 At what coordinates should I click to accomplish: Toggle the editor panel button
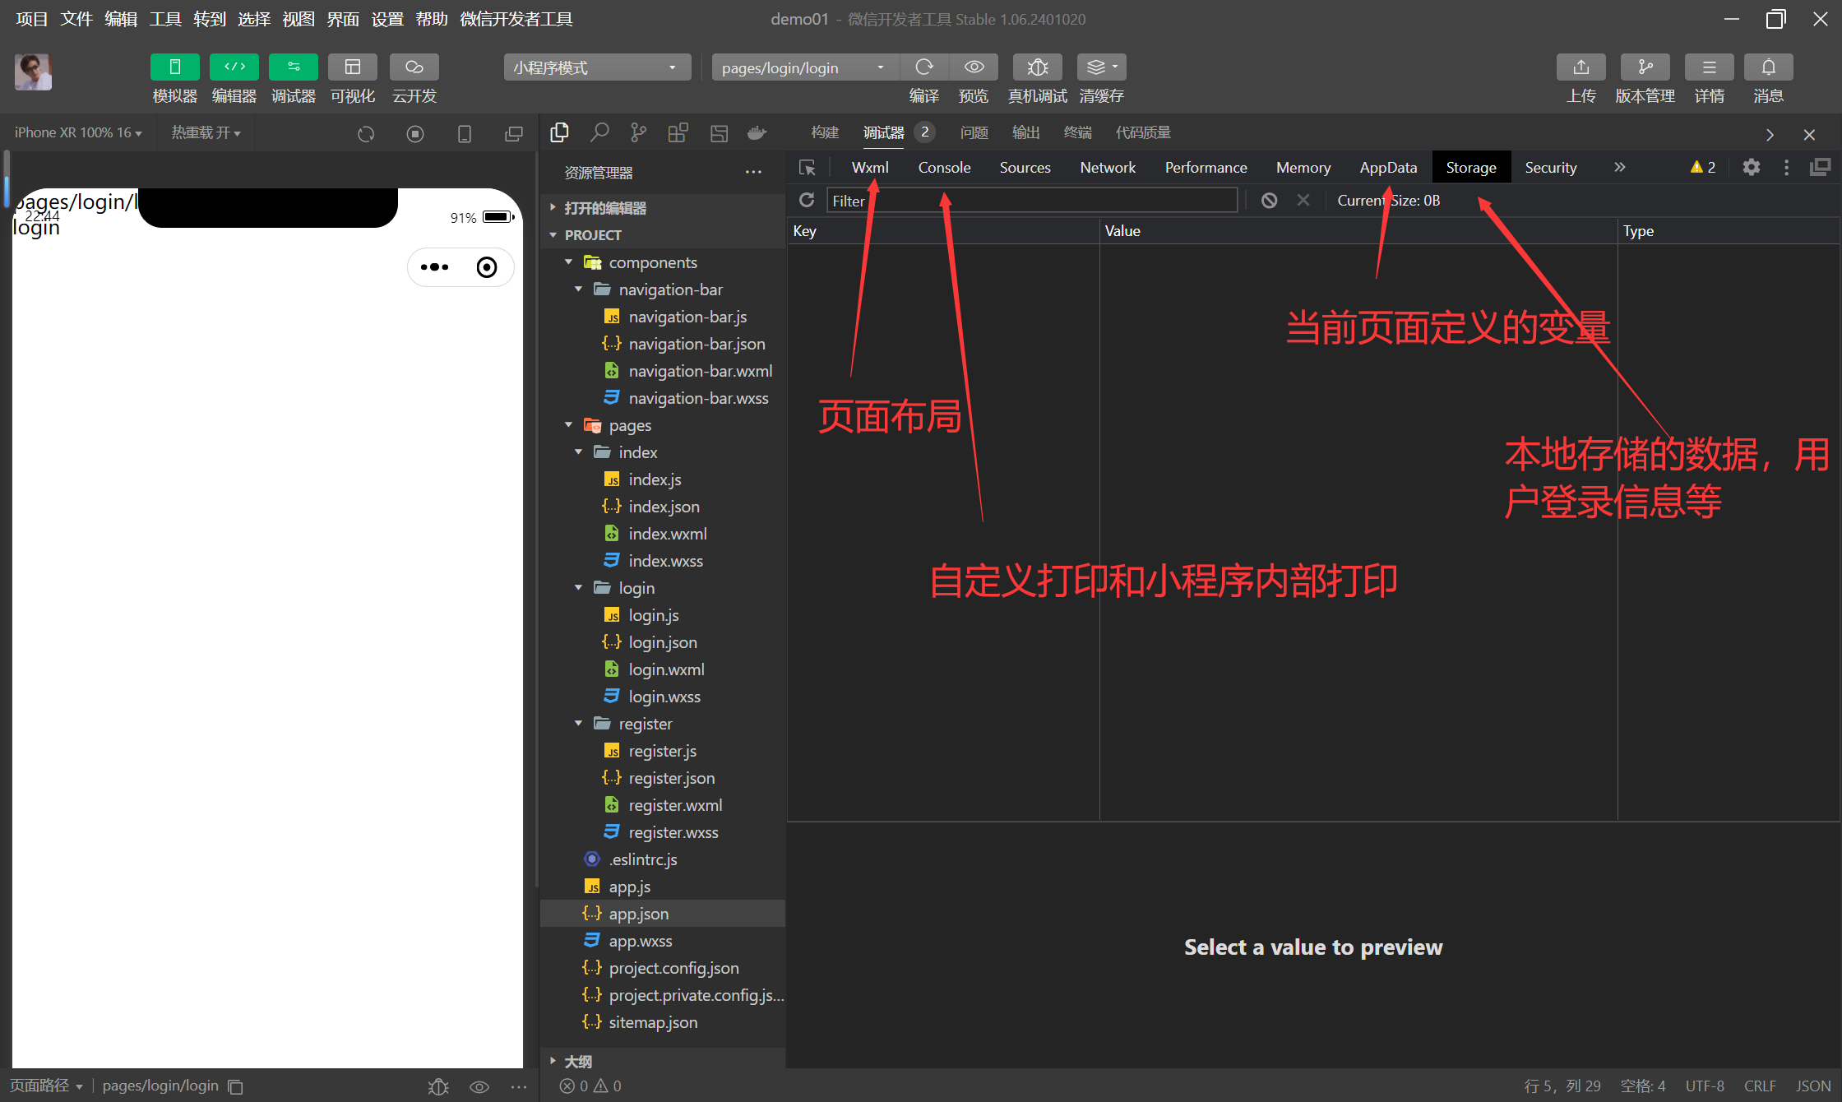(x=234, y=67)
